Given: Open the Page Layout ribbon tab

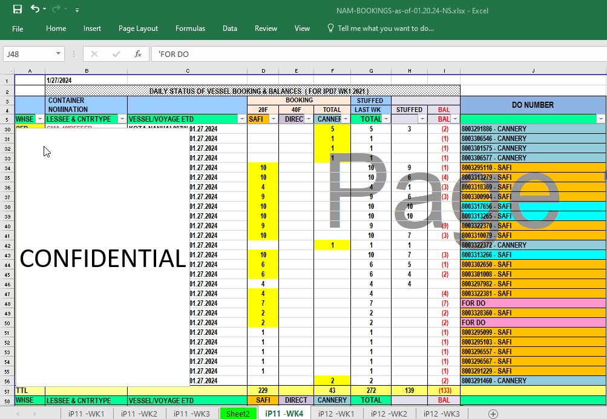Looking at the screenshot, I should coord(138,28).
